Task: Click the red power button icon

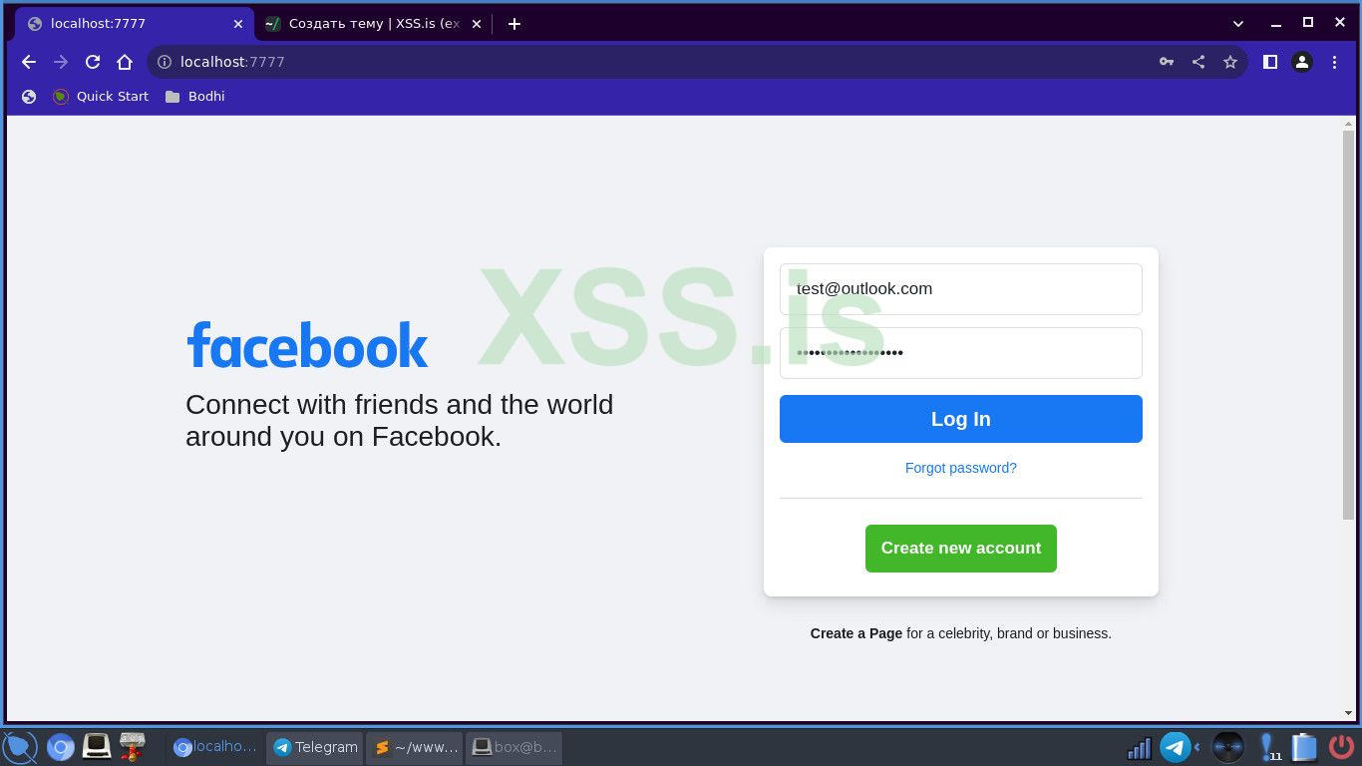Action: click(x=1339, y=747)
